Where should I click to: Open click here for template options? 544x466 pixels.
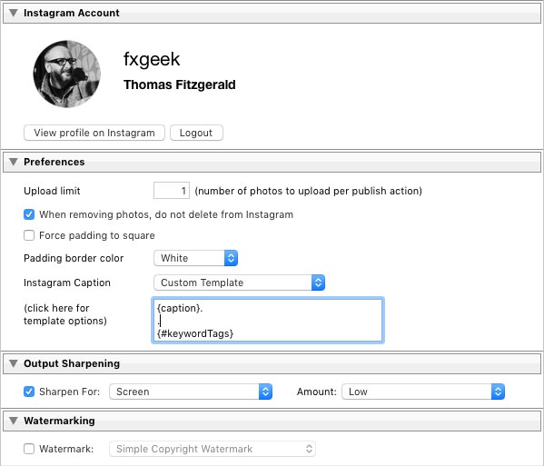pyautogui.click(x=65, y=314)
